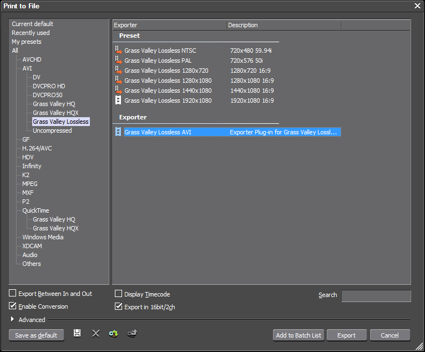This screenshot has width=425, height=352.
Task: Select HDV format
Action: pos(28,157)
